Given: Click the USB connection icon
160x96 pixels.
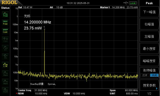Looking at the screenshot, I should tap(125, 3).
